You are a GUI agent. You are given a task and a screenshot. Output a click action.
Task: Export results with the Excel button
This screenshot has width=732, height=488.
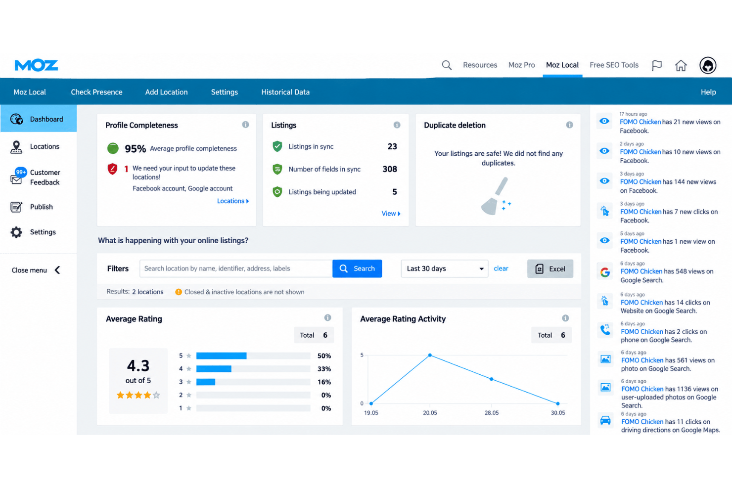click(550, 269)
